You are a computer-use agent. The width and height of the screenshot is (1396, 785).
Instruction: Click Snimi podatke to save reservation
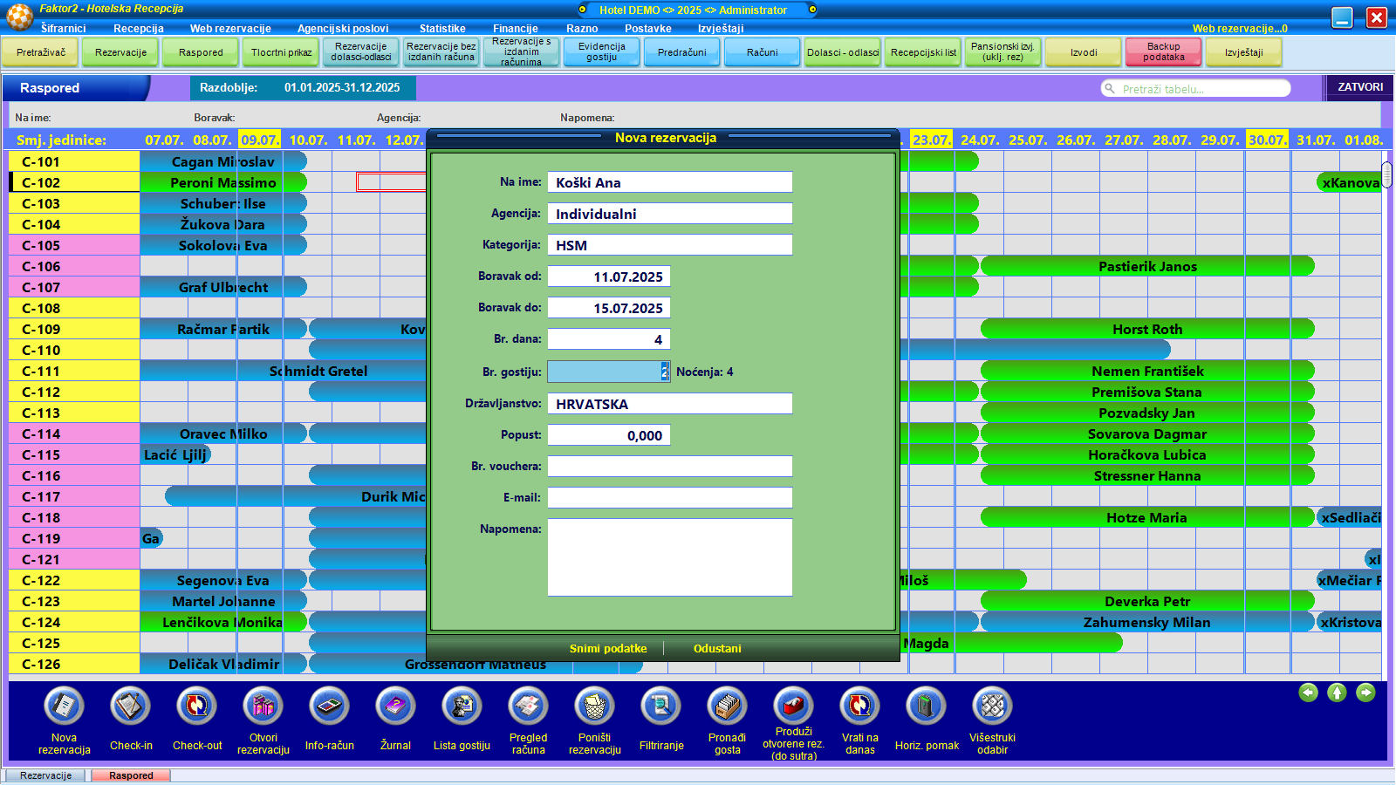point(608,649)
